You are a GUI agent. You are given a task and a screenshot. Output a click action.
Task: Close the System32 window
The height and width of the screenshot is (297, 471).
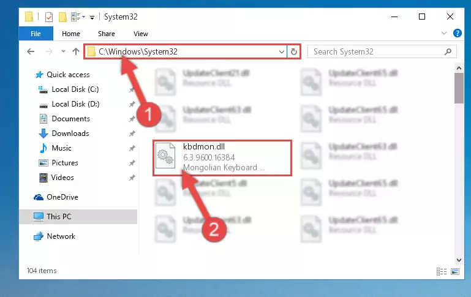(x=450, y=17)
